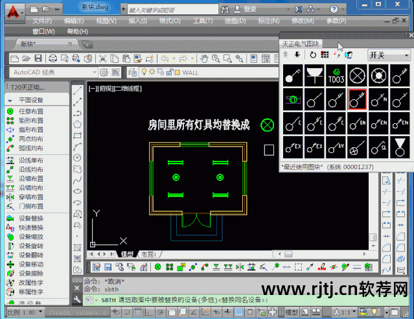Expand the AutoCAD application menu arrow

click(x=22, y=13)
